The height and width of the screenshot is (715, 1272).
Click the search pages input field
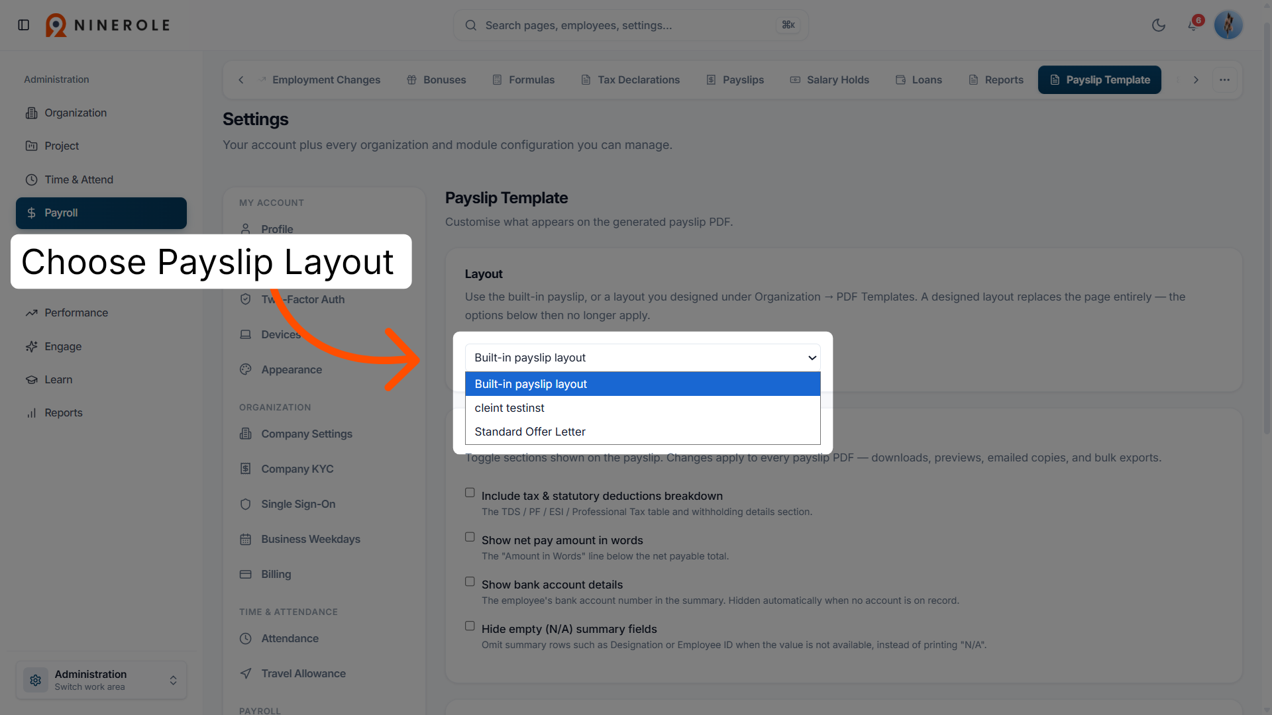click(x=631, y=25)
